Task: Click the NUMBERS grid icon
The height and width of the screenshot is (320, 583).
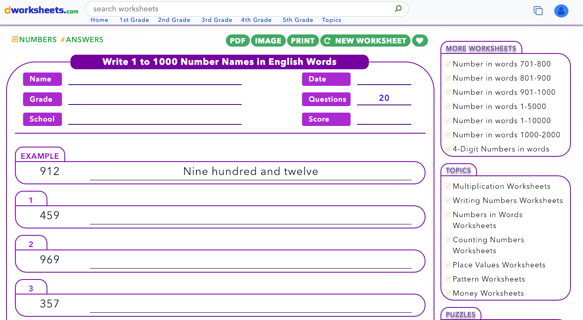Action: point(14,40)
